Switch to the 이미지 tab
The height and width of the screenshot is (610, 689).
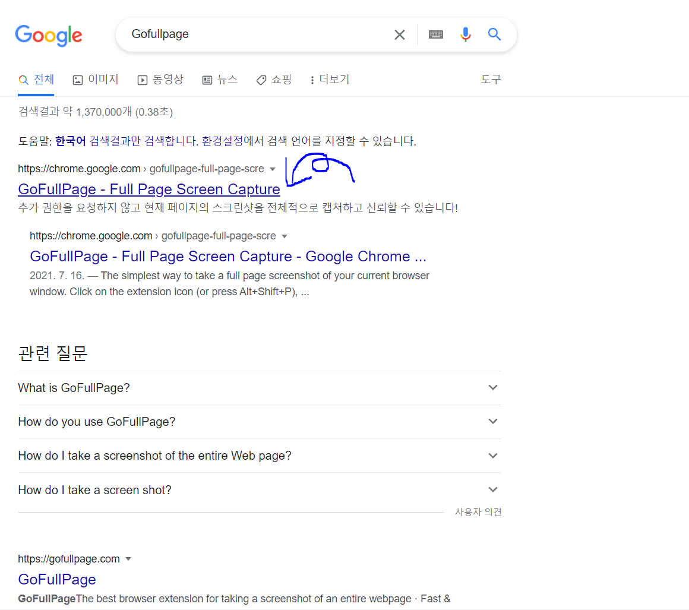[96, 80]
